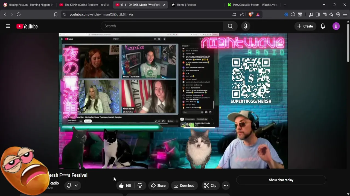Click the page search extension icon
This screenshot has height=196, width=350.
point(300,14)
